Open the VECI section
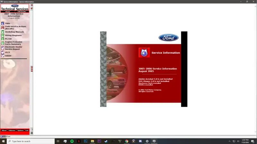The image size is (257, 144). point(7,52)
